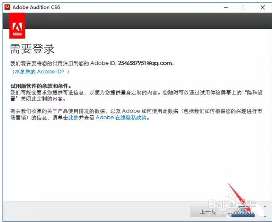Screen dimensions: 272x222
Task: Maximize the Adobe Audition CS6 window
Action: pos(244,8)
